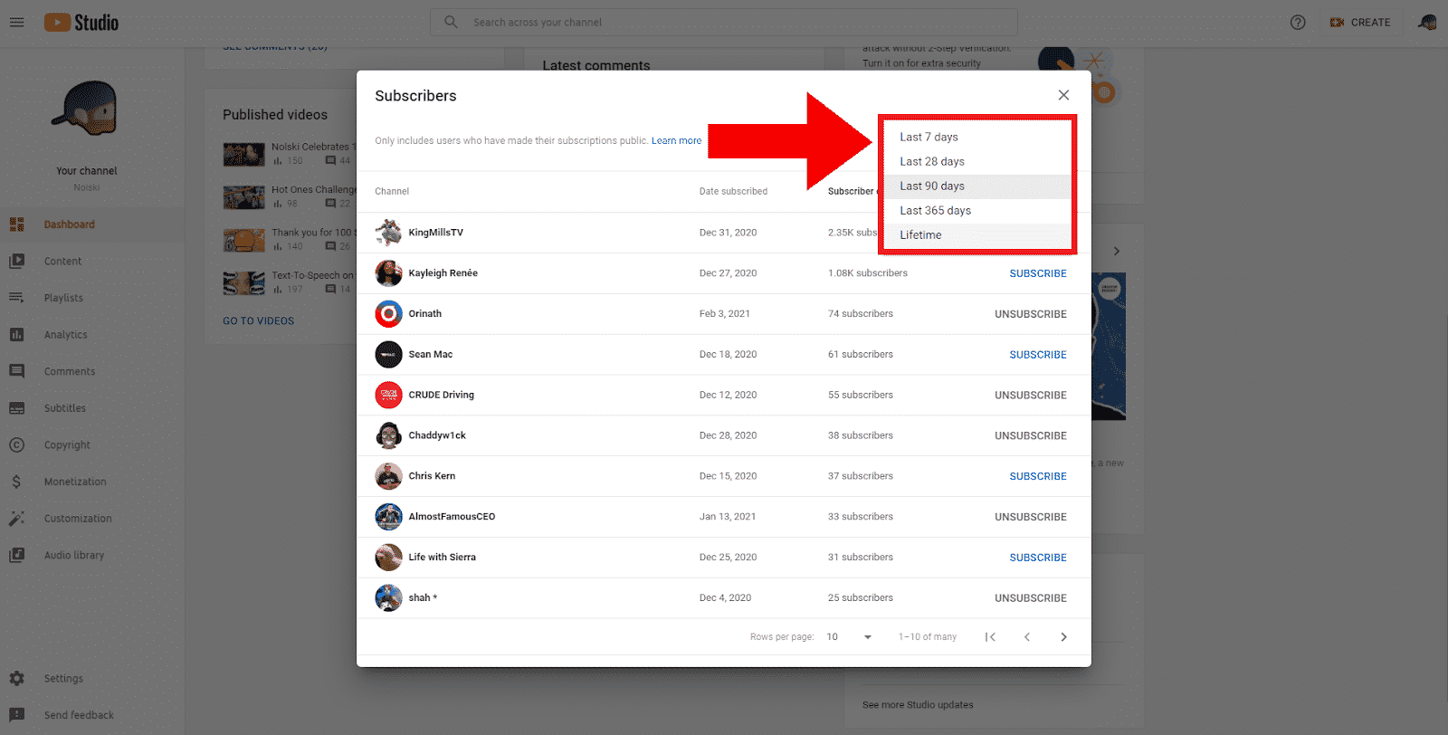Click the search magnifier icon
This screenshot has height=735, width=1448.
[451, 22]
